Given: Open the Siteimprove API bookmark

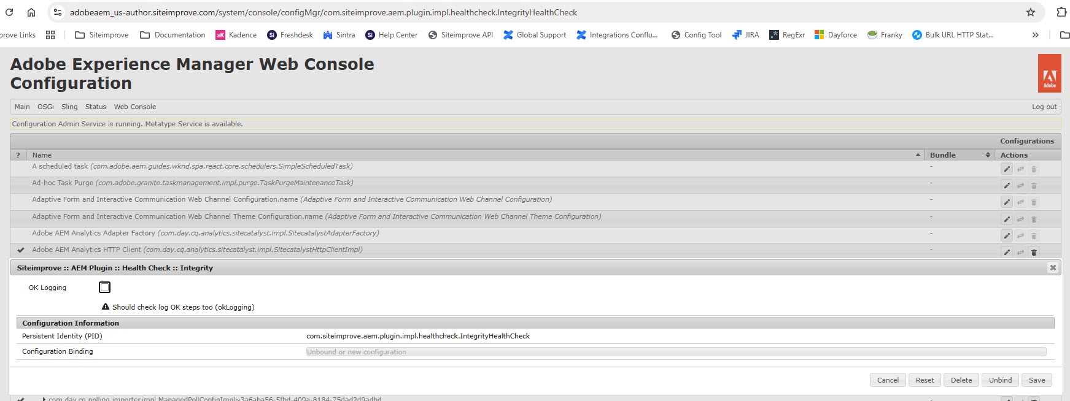Looking at the screenshot, I should (x=460, y=35).
